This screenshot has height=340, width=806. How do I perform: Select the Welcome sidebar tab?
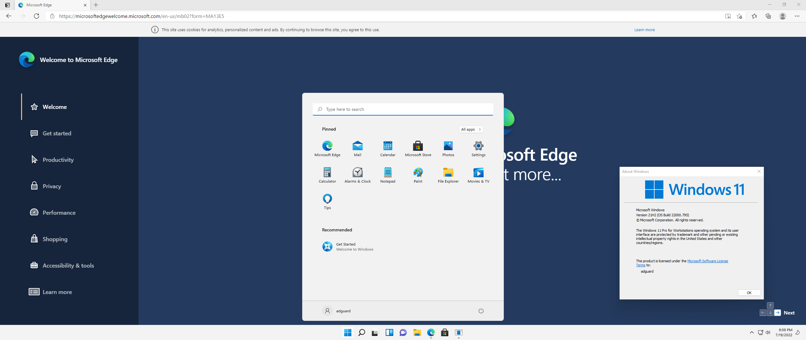coord(48,107)
